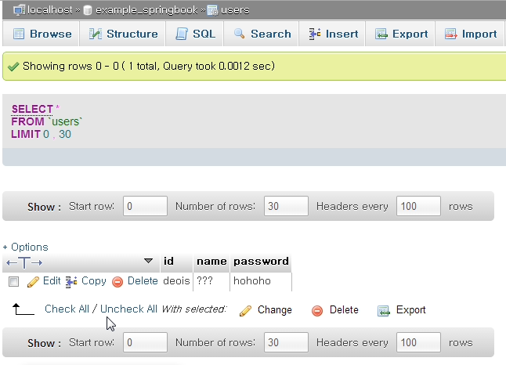Click Delete link in the deois row
Image resolution: width=506 pixels, height=365 pixels.
pos(143,280)
